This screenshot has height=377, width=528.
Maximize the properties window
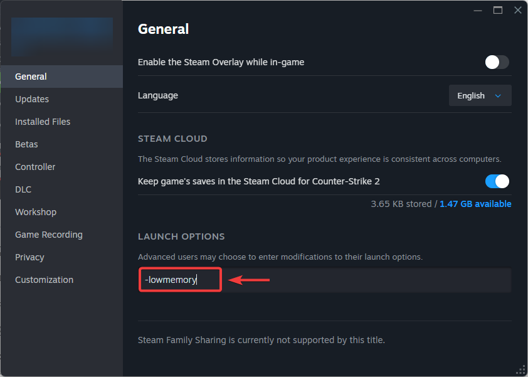[498, 10]
